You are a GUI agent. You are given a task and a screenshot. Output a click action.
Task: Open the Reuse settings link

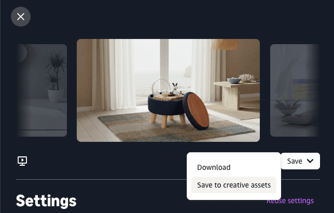pos(290,201)
